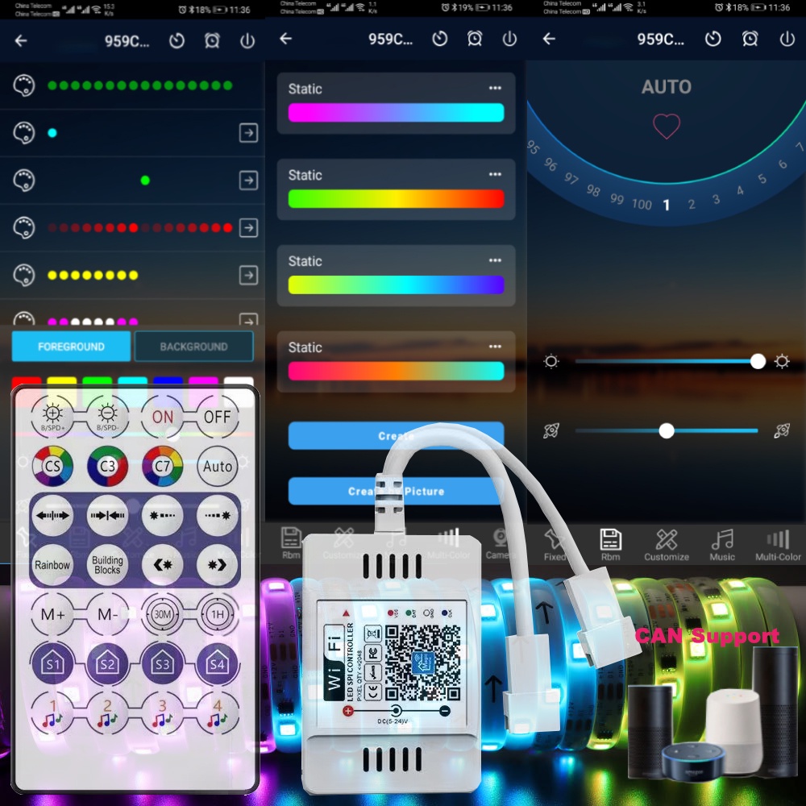Open three-dot menu on first Static card
Image resolution: width=806 pixels, height=806 pixels.
(x=495, y=88)
